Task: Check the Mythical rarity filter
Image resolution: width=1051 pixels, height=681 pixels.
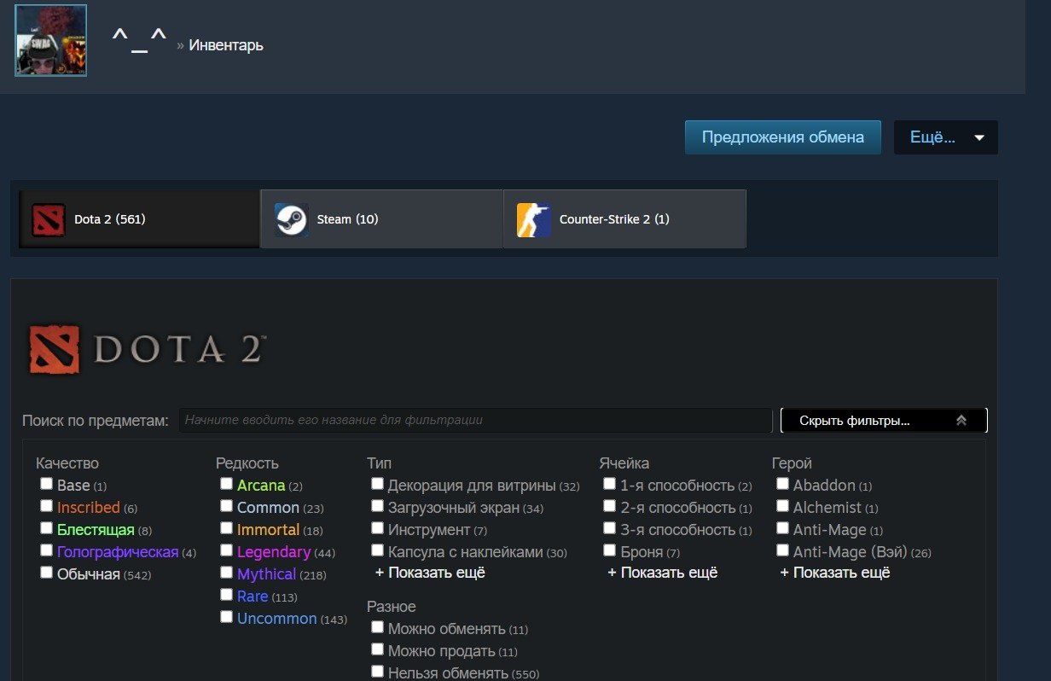Action: point(226,573)
